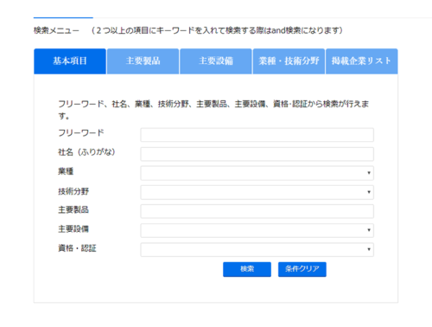Click the 技術分野 dropdown arrow icon

[369, 192]
